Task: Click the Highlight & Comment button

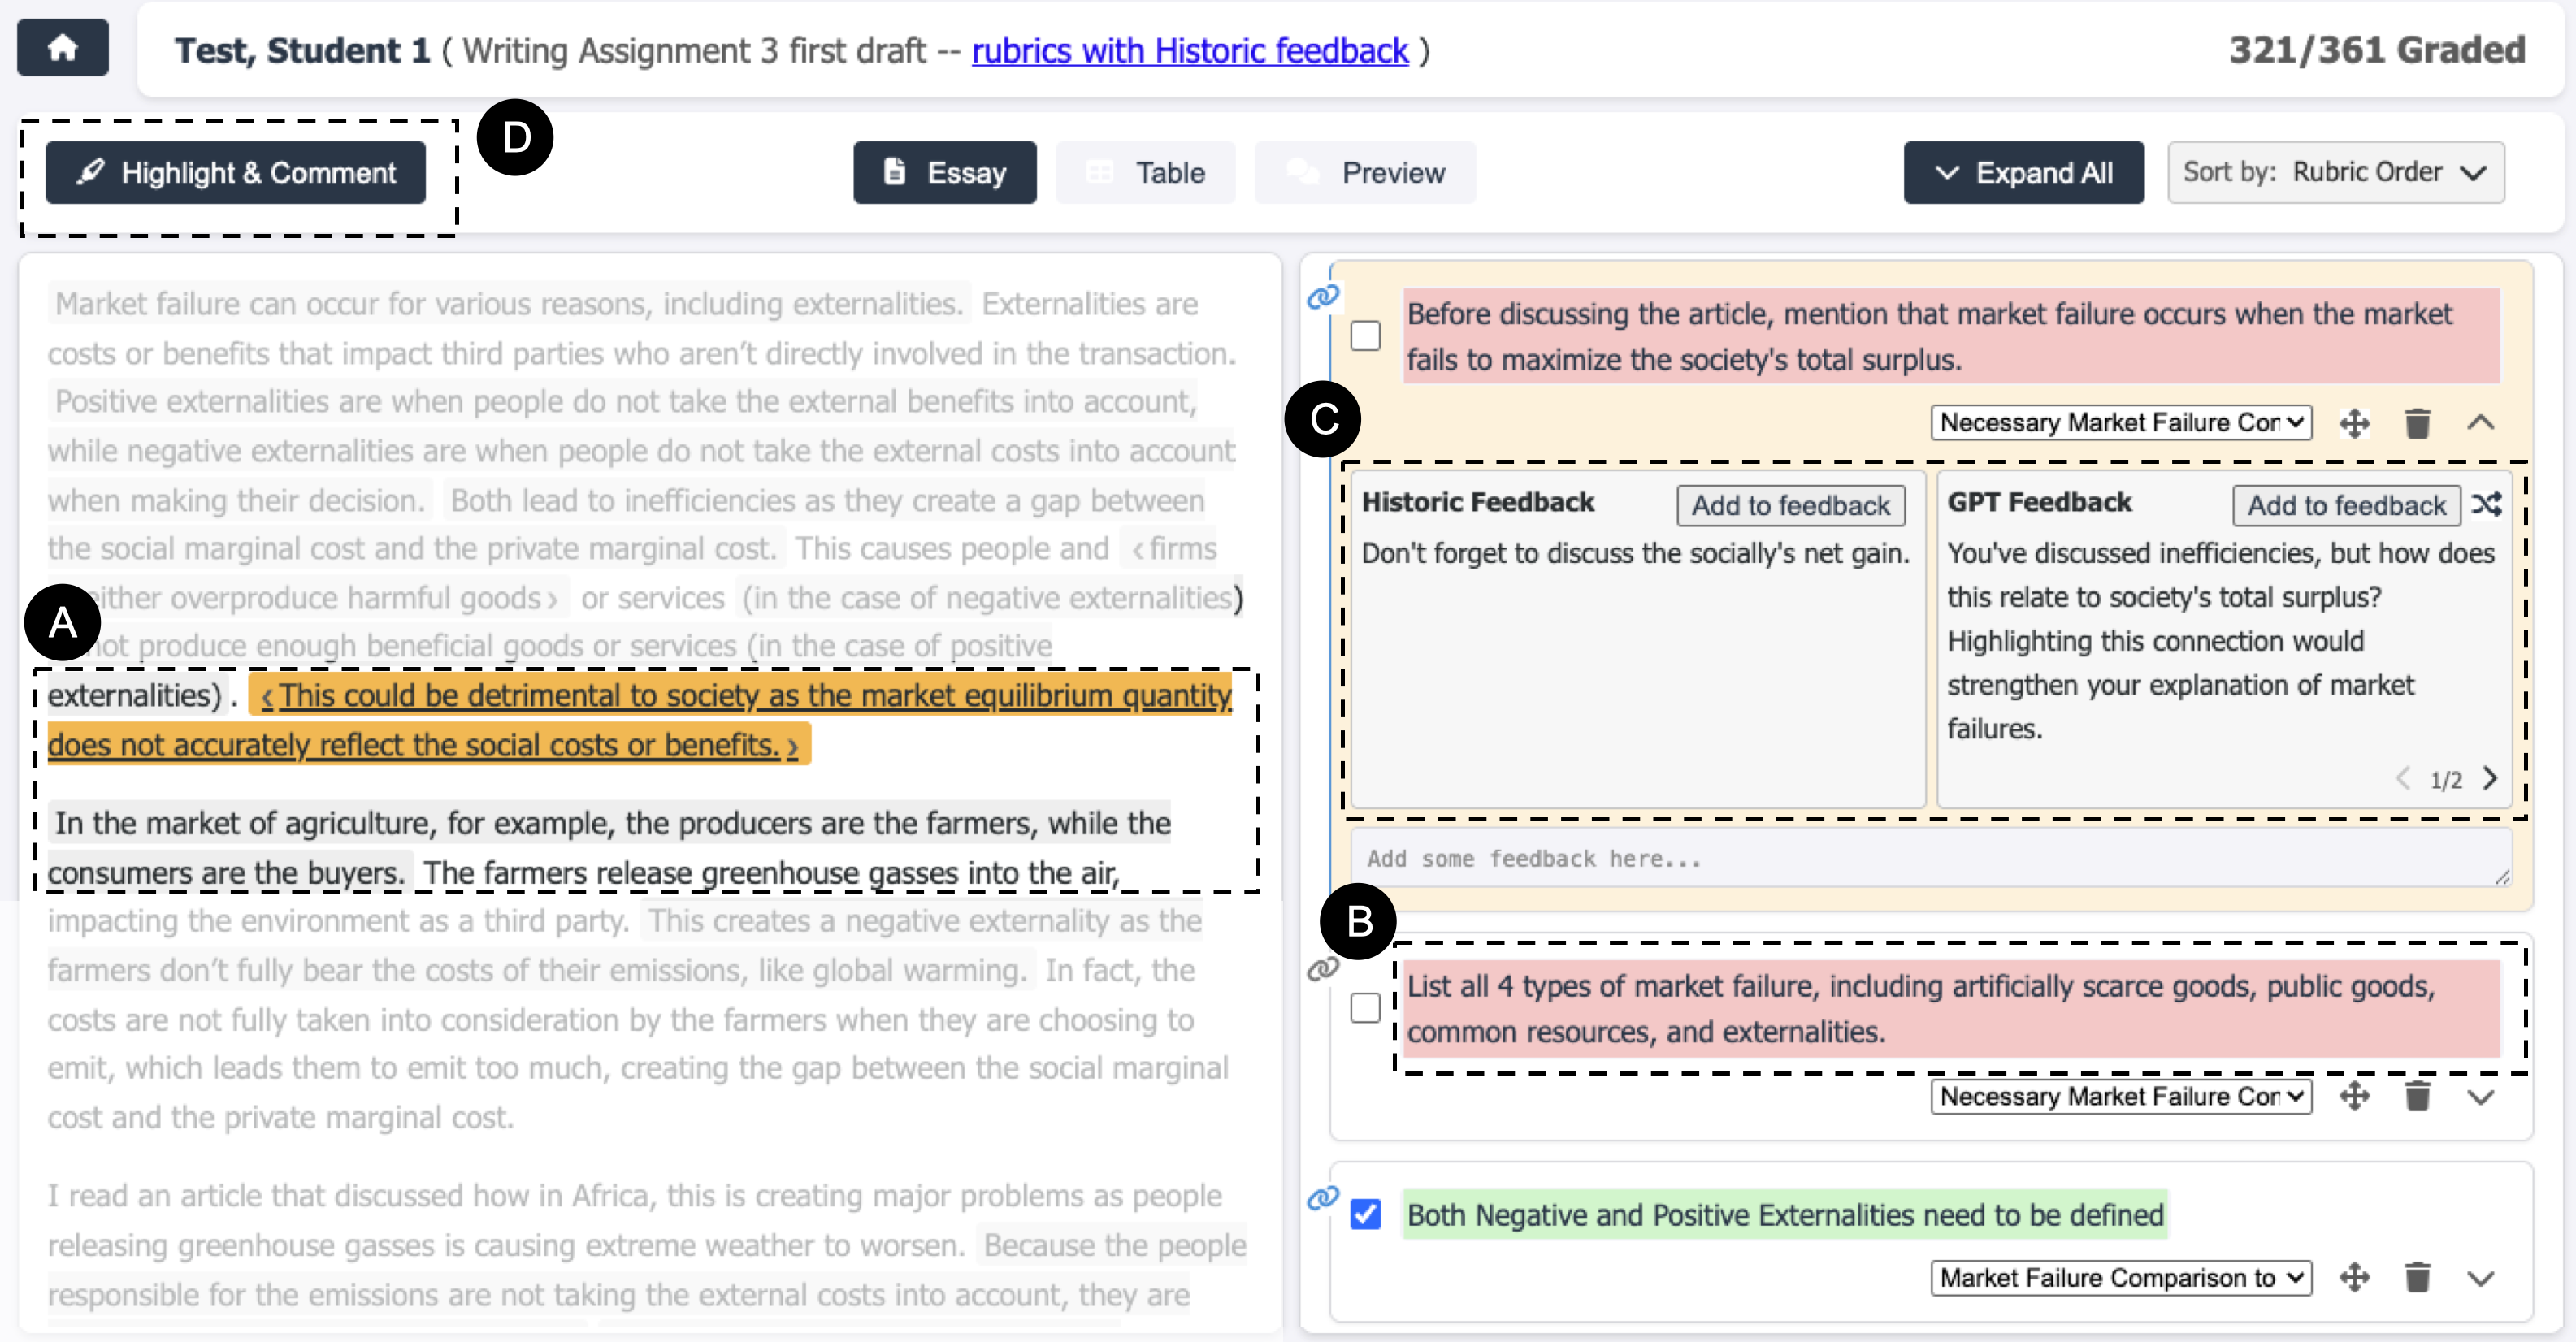Action: 236,172
